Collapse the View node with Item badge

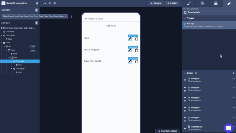pyautogui.click(x=7, y=50)
